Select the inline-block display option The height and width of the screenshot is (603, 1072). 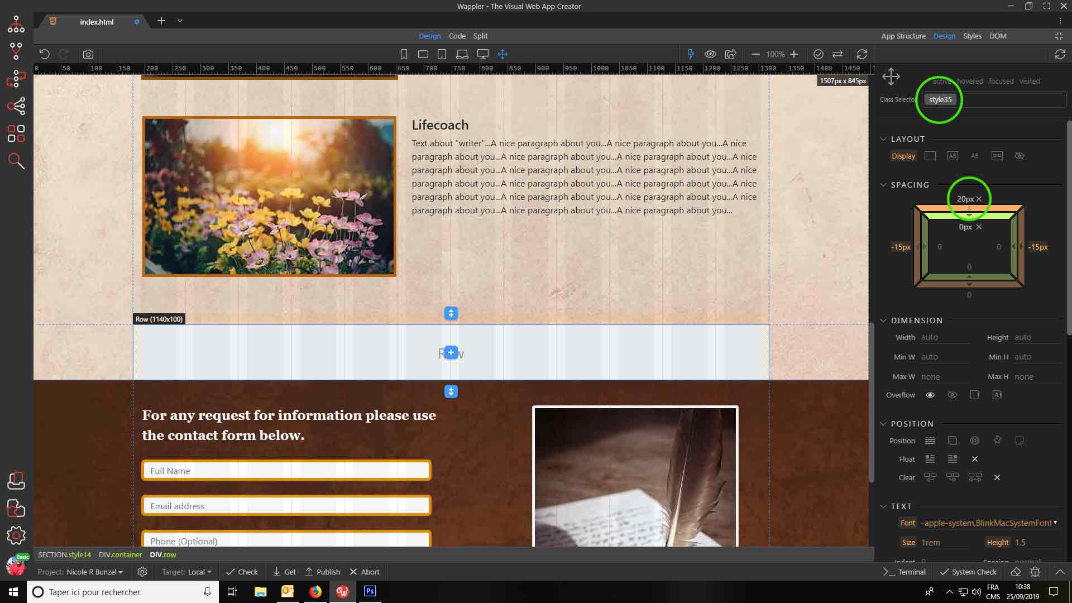[x=953, y=156]
